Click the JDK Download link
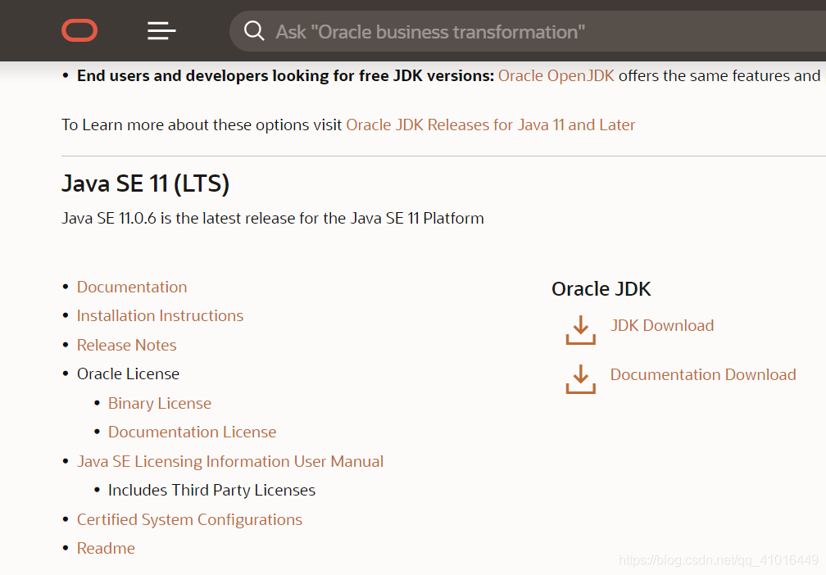The image size is (826, 575). [662, 325]
